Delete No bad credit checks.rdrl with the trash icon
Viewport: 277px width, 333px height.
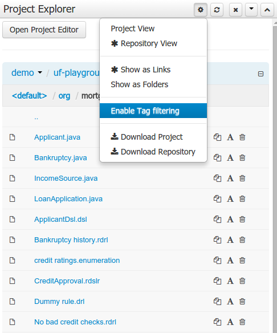pyautogui.click(x=242, y=322)
